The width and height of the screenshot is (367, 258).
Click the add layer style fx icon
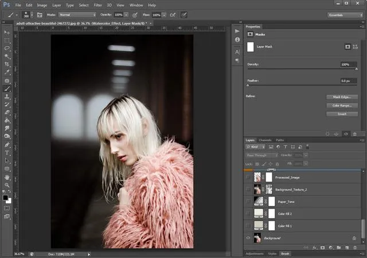pyautogui.click(x=315, y=248)
